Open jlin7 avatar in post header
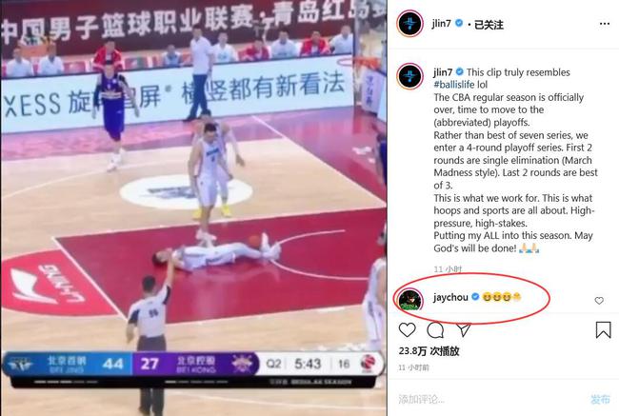Screen dimensions: 619x416 [409, 24]
